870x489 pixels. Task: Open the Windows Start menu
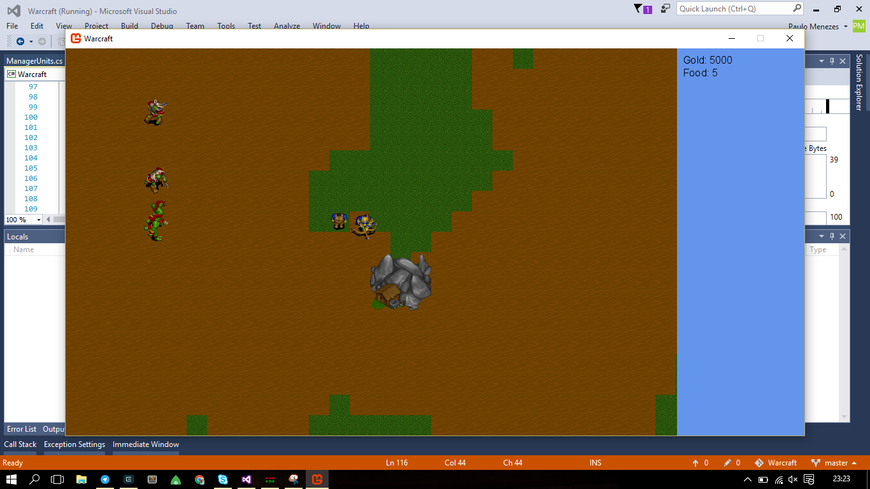(11, 479)
